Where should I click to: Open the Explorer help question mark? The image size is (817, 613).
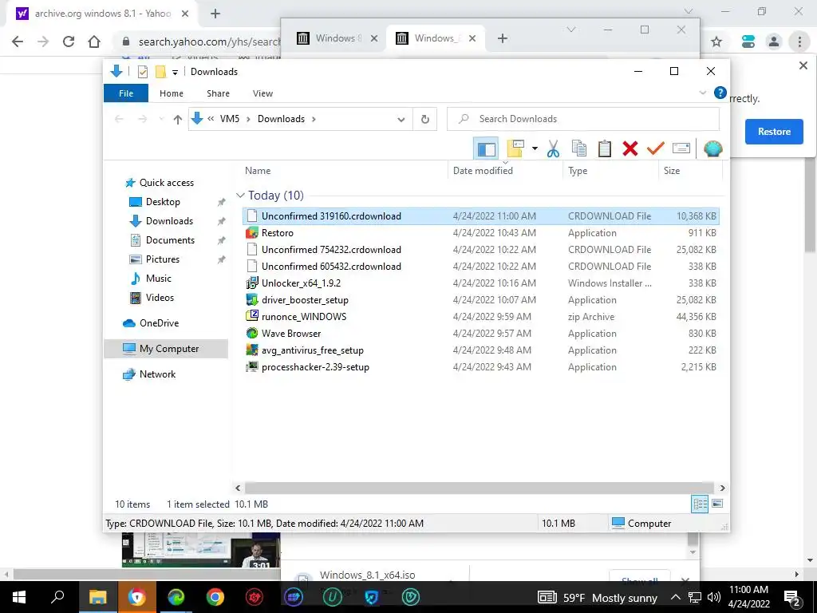point(720,93)
